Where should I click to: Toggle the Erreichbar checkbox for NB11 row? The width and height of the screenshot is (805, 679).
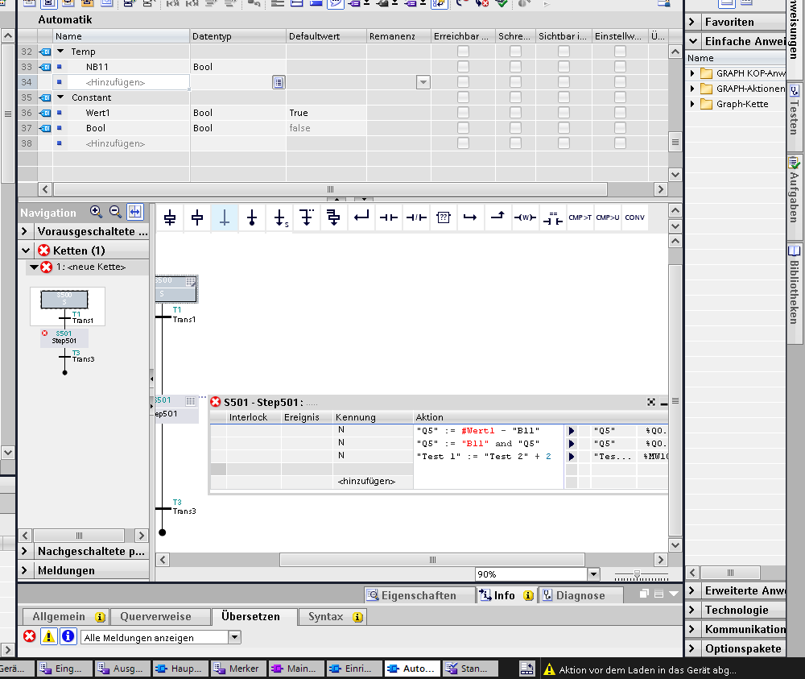pyautogui.click(x=463, y=67)
